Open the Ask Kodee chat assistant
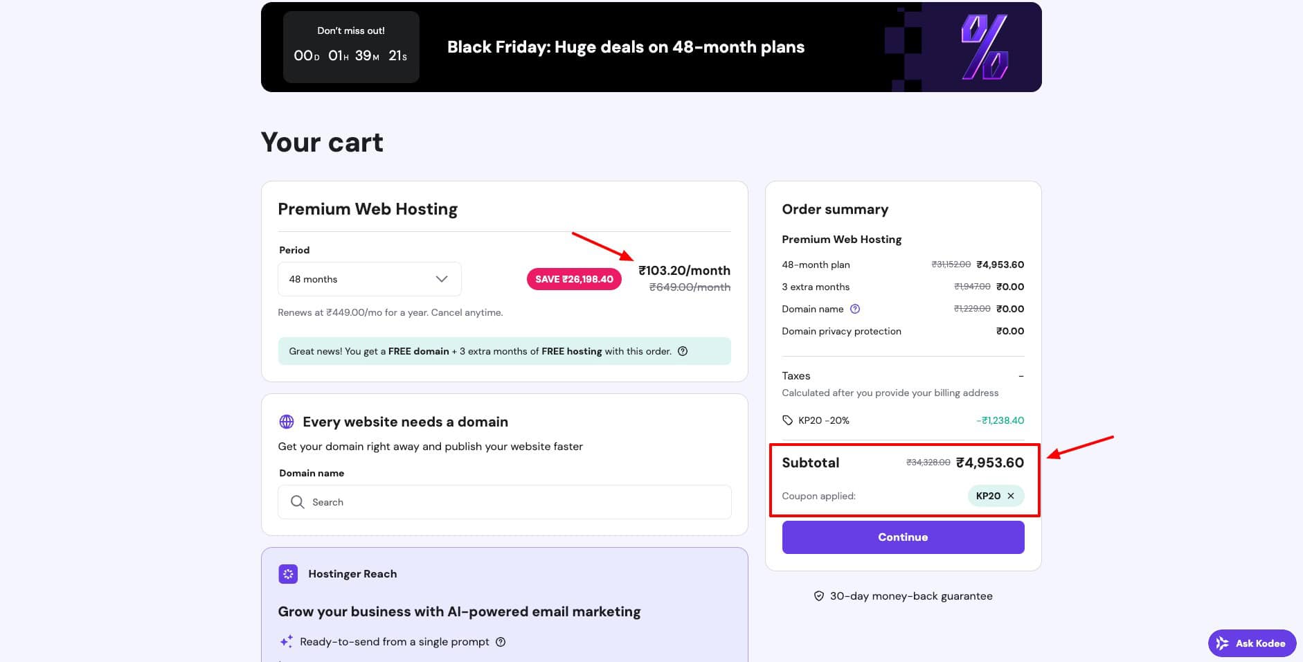 [1252, 643]
